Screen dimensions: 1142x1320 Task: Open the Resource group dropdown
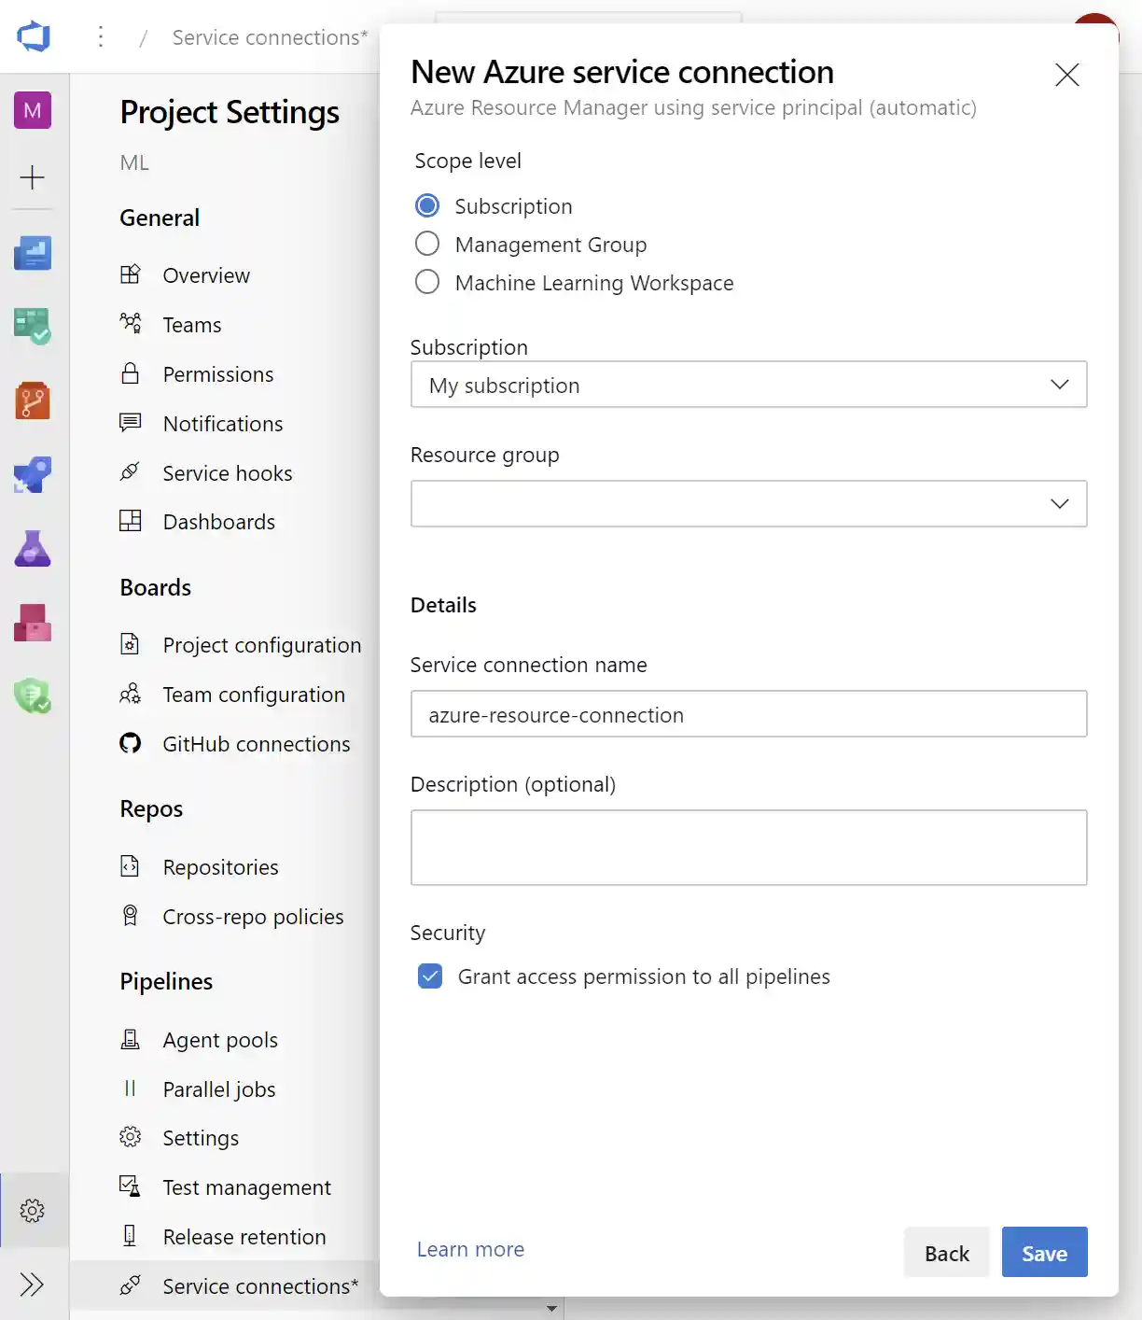coord(1059,503)
